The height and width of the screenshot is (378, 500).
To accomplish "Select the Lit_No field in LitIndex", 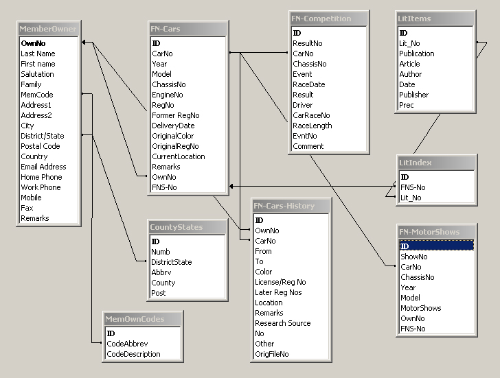I will tap(411, 198).
